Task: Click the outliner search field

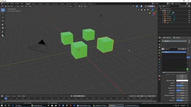Action: [x=173, y=6]
